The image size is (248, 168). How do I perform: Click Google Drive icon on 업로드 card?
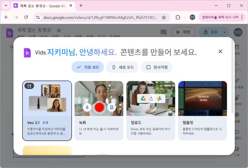click(x=143, y=98)
